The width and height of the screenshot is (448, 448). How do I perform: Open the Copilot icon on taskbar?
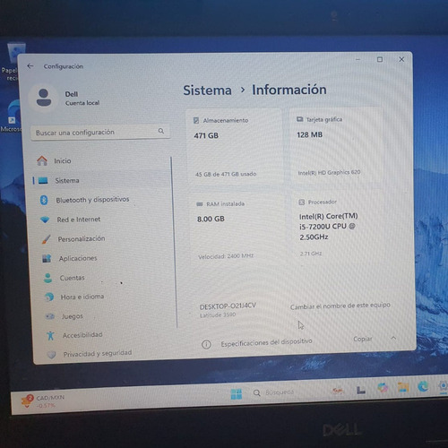coord(383,388)
